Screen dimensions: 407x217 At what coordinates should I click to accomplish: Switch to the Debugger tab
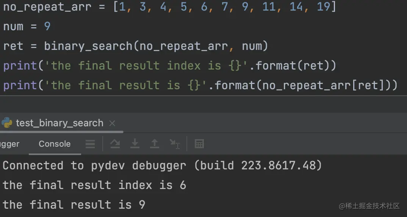[x=9, y=144]
